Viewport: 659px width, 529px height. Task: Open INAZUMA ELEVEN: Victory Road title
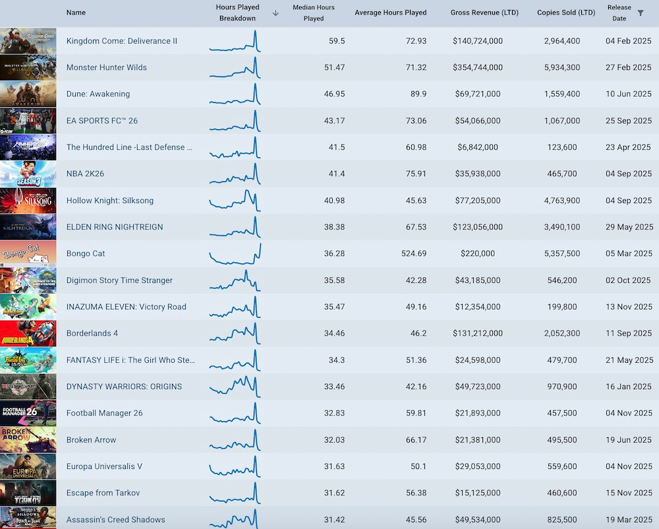point(127,307)
